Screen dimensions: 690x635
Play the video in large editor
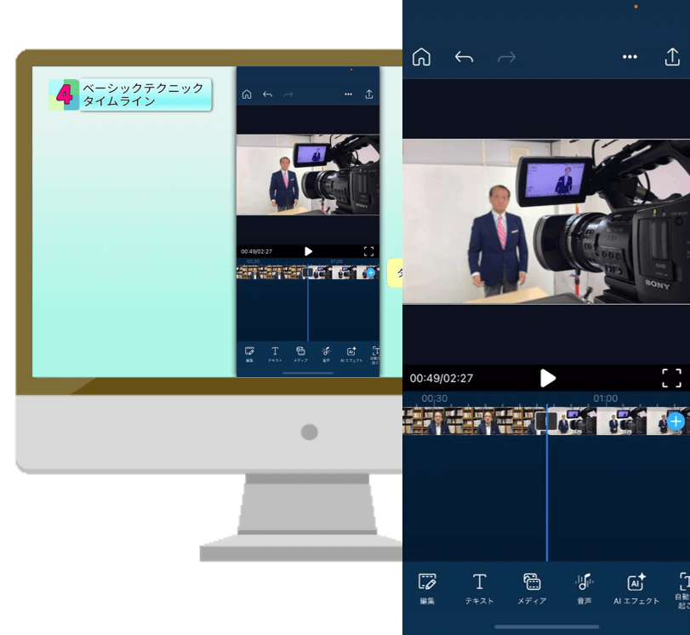(547, 378)
